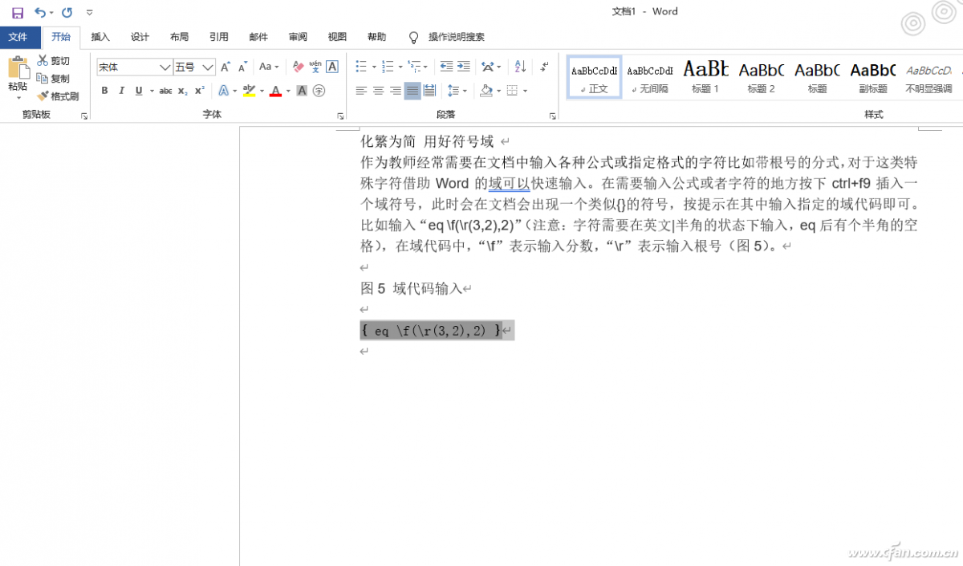
Task: Click the Character Border icon
Action: click(332, 67)
